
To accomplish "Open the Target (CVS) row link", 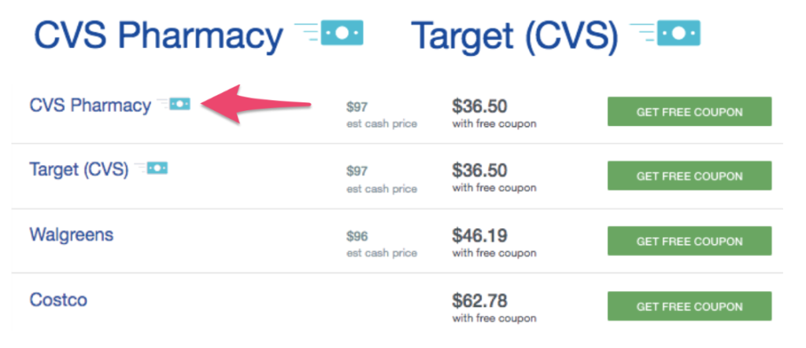I will [x=79, y=169].
